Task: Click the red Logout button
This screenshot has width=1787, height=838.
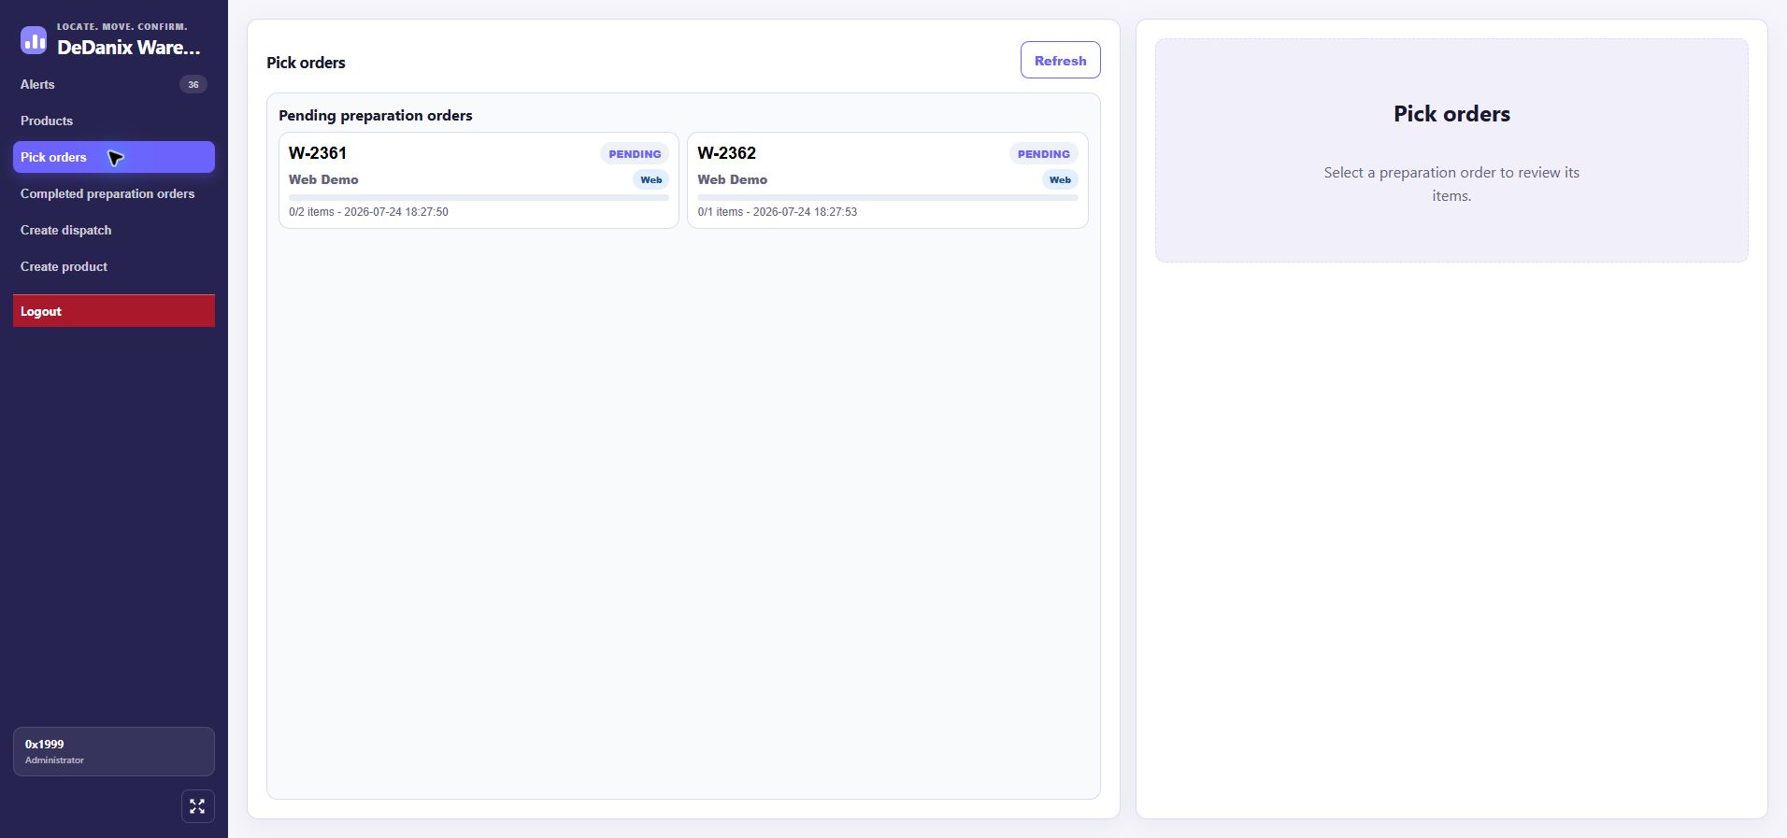Action: [x=114, y=311]
